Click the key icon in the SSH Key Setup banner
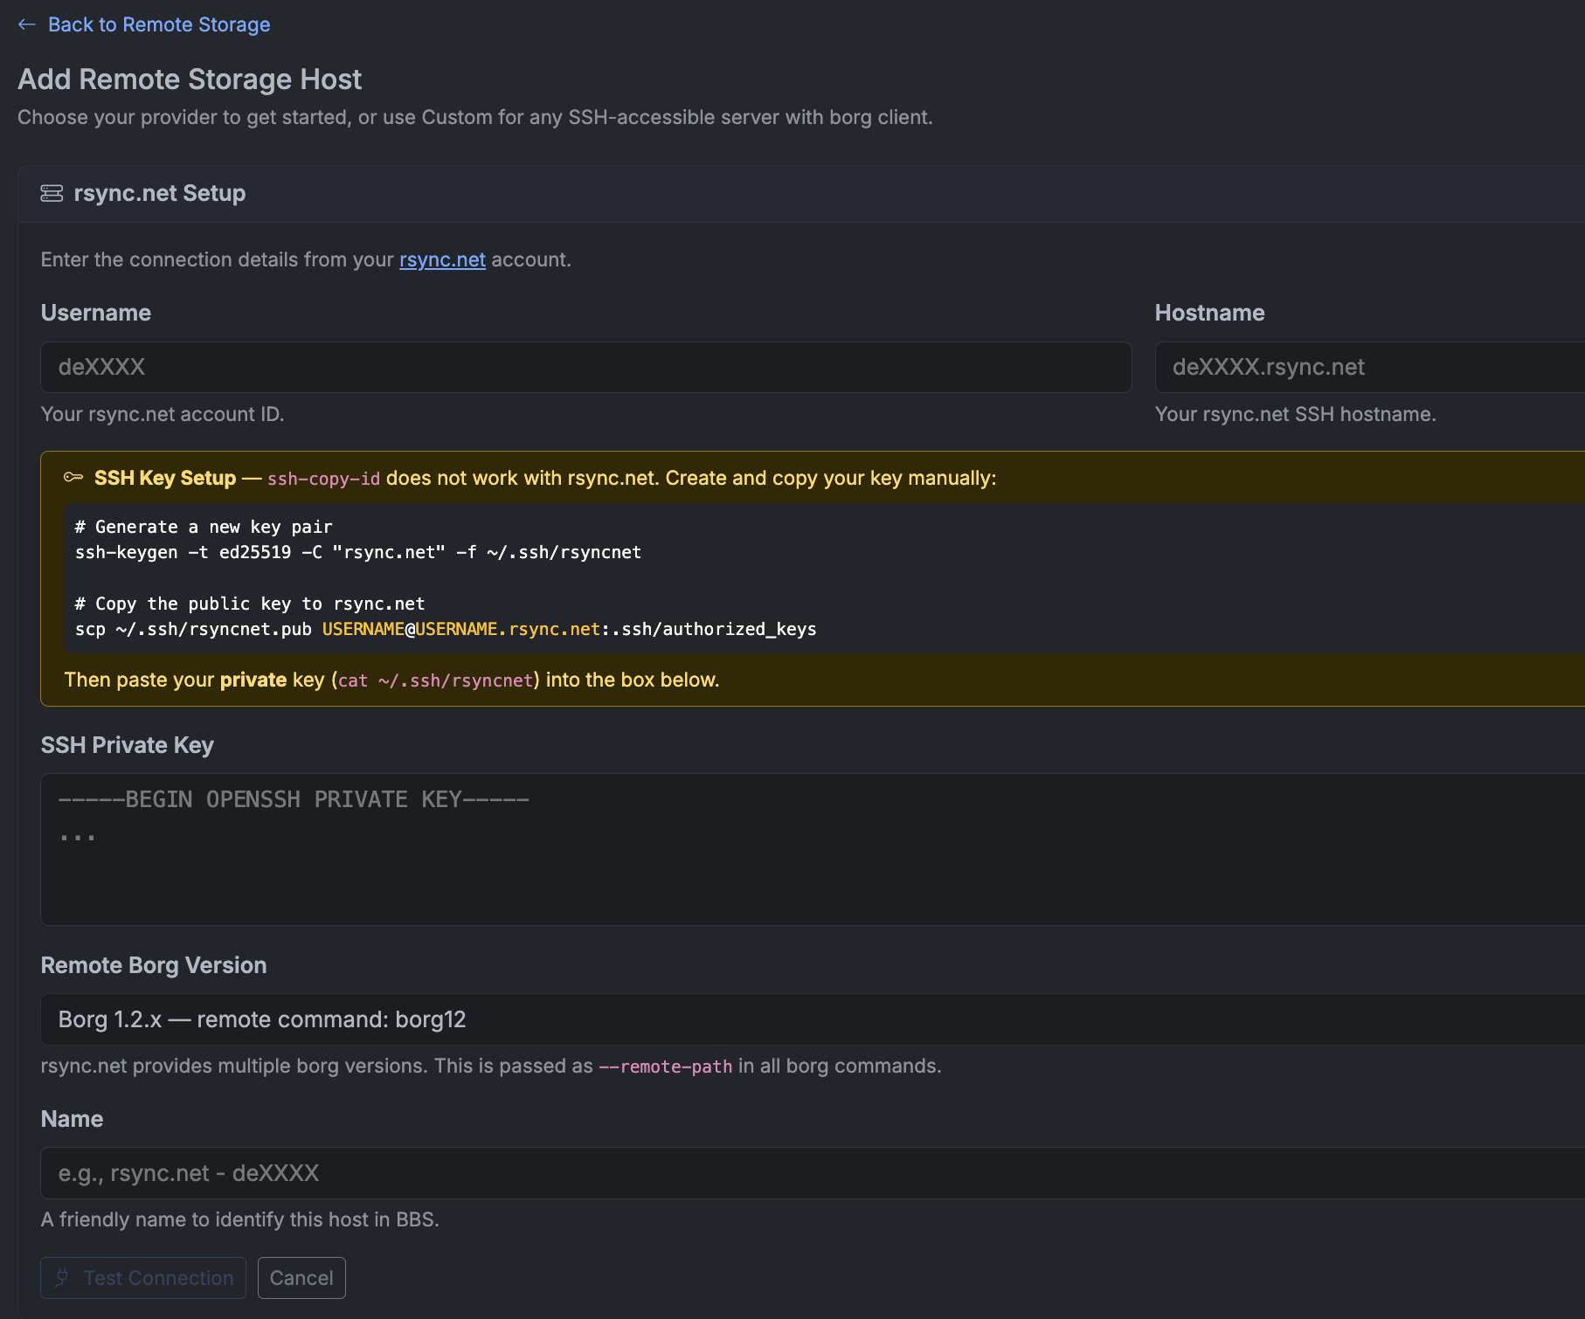 pos(73,478)
